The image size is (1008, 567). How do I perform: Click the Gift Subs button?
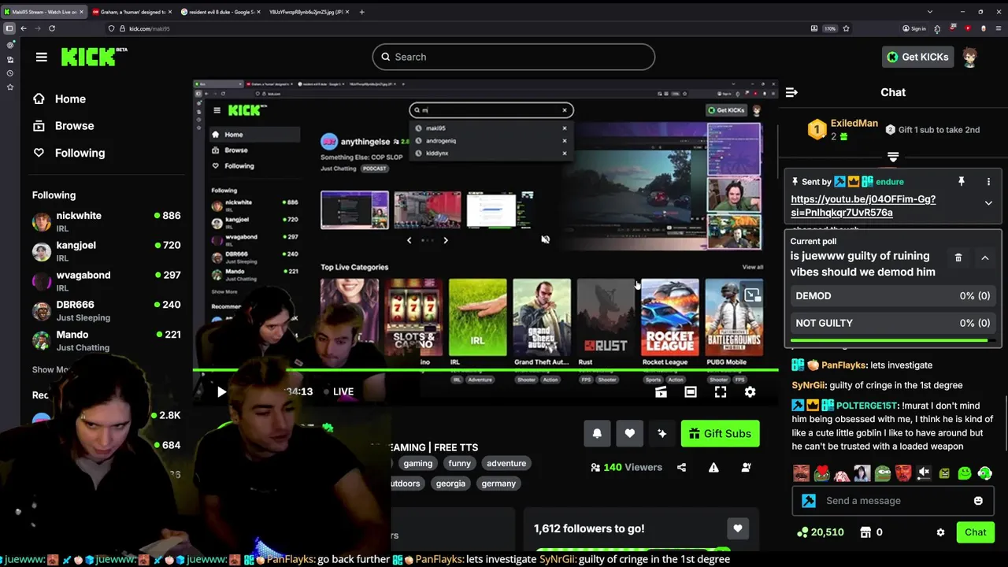pyautogui.click(x=720, y=434)
